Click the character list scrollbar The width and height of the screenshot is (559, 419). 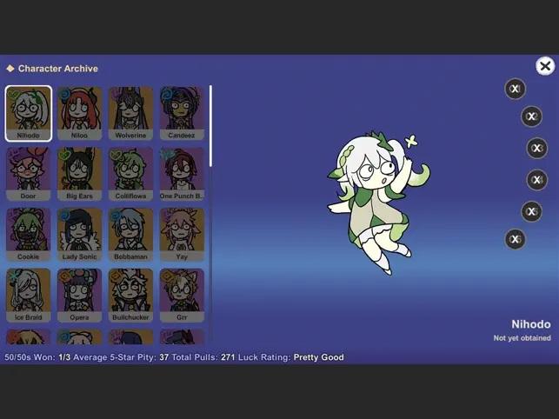[x=210, y=126]
